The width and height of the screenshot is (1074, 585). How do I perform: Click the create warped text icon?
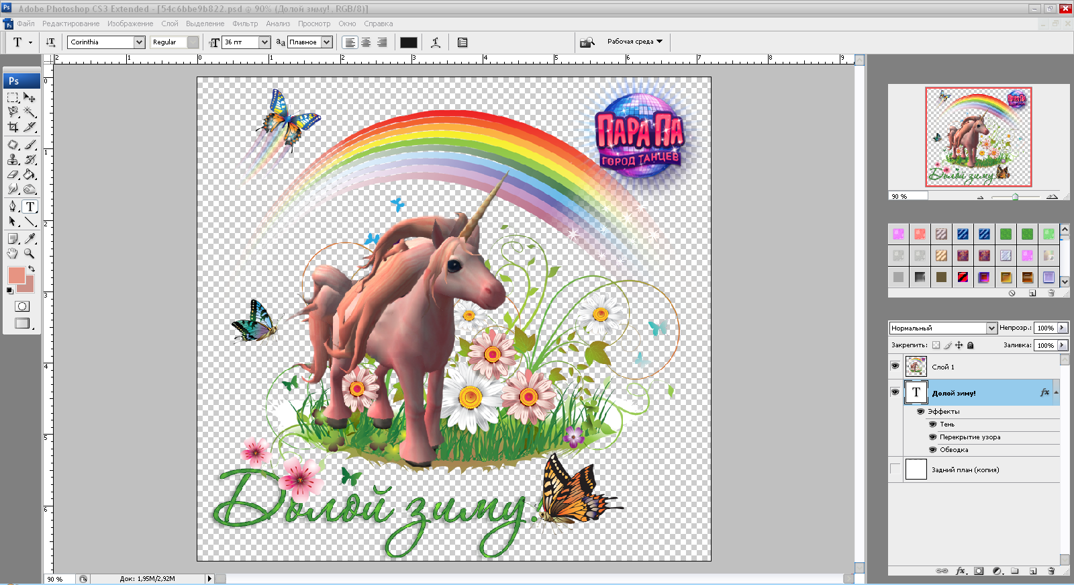[436, 42]
